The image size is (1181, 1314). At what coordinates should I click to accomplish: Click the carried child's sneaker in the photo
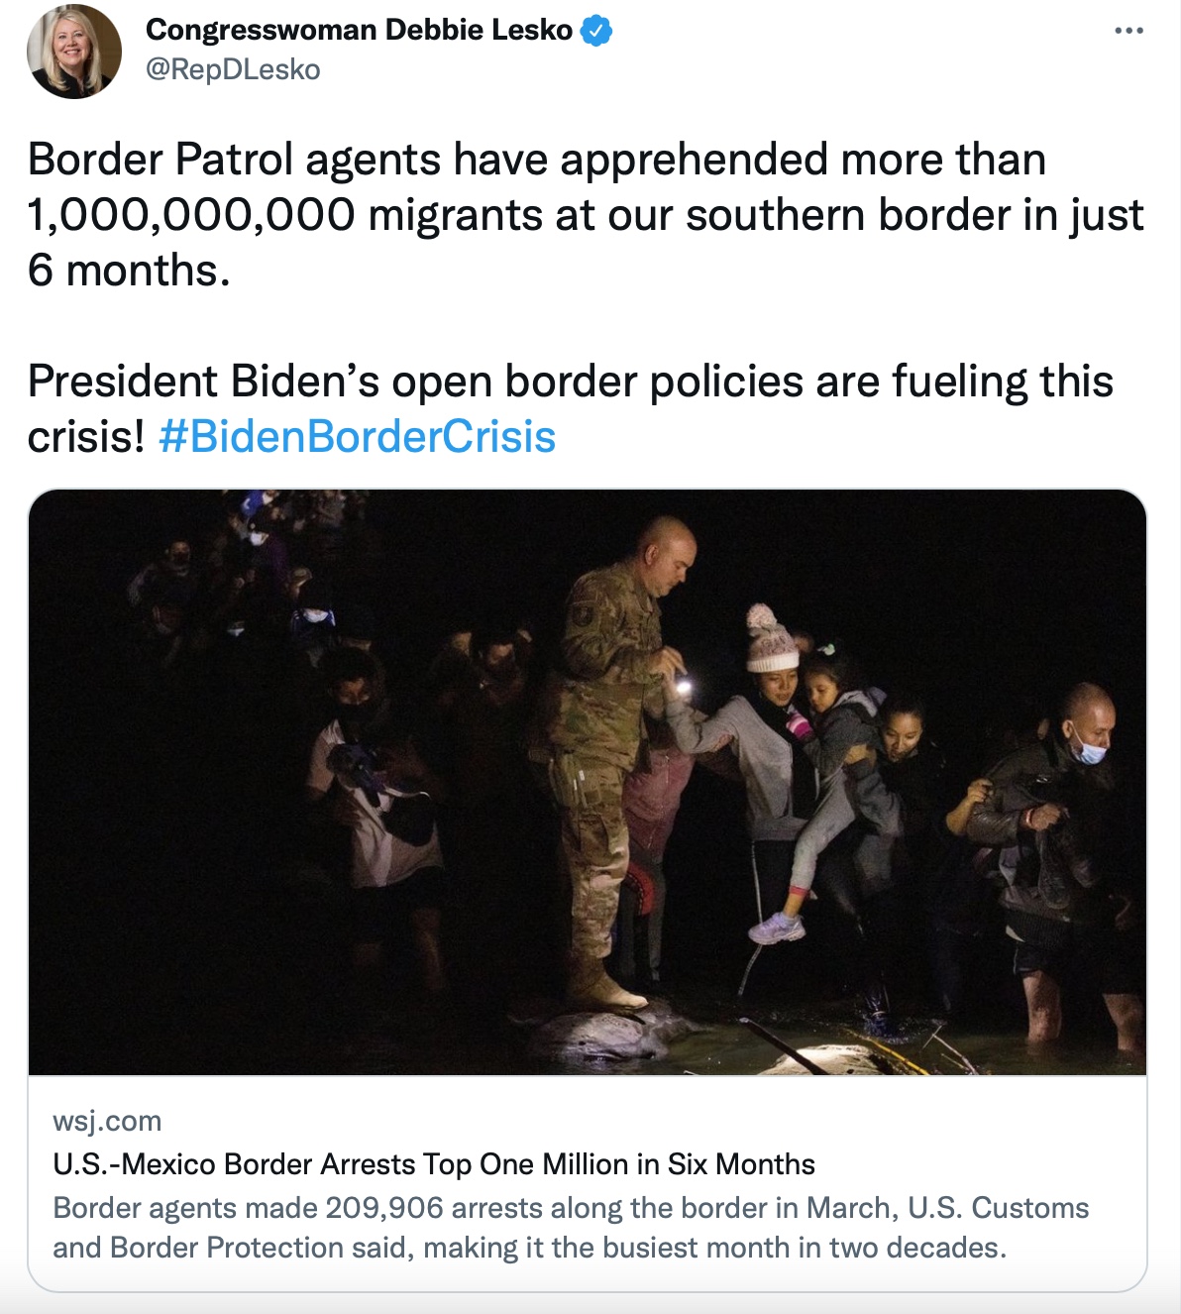coord(776,928)
